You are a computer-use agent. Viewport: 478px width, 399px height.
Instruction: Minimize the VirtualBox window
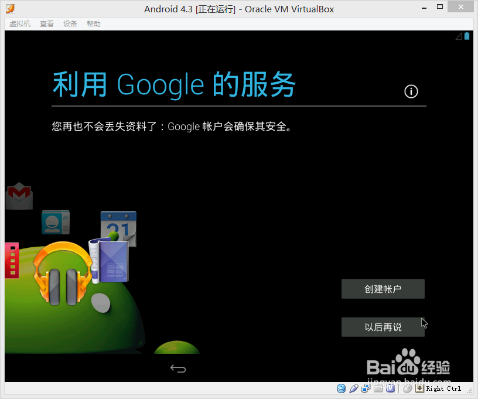(x=424, y=8)
